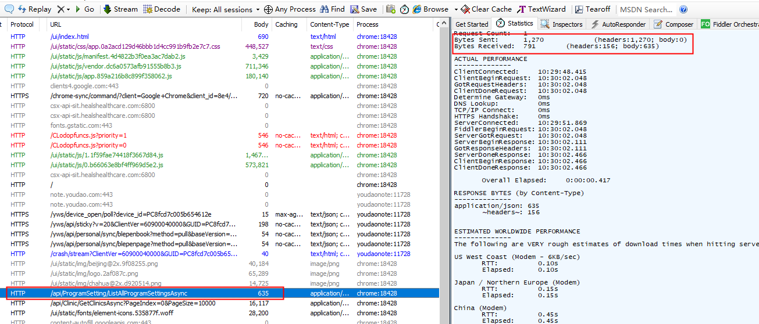Toggle Decode in toolbar
This screenshot has width=759, height=324.
tap(162, 9)
